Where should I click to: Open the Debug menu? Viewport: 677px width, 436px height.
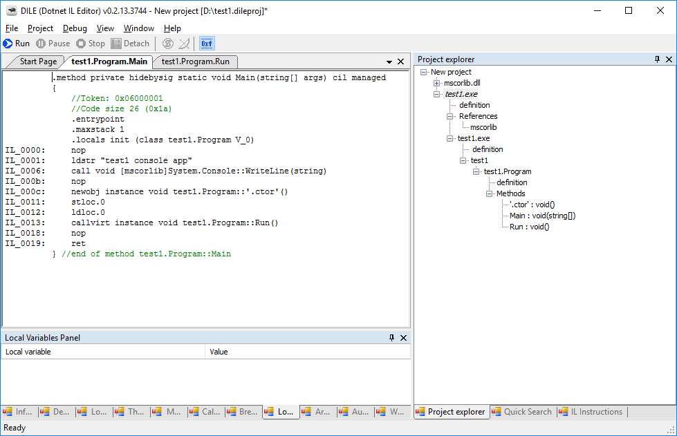coord(75,28)
